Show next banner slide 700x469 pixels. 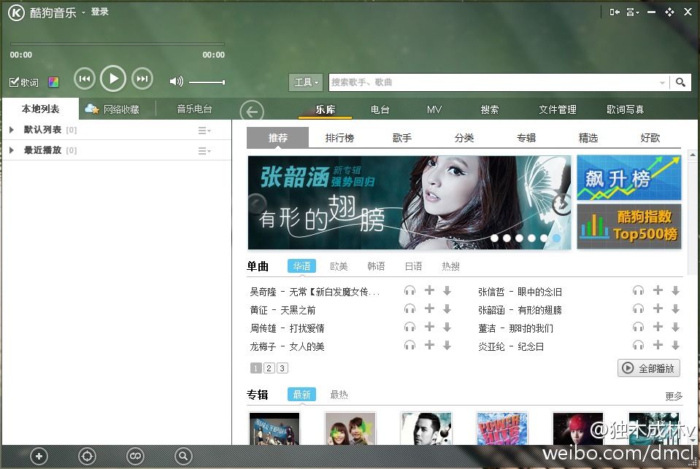click(561, 204)
